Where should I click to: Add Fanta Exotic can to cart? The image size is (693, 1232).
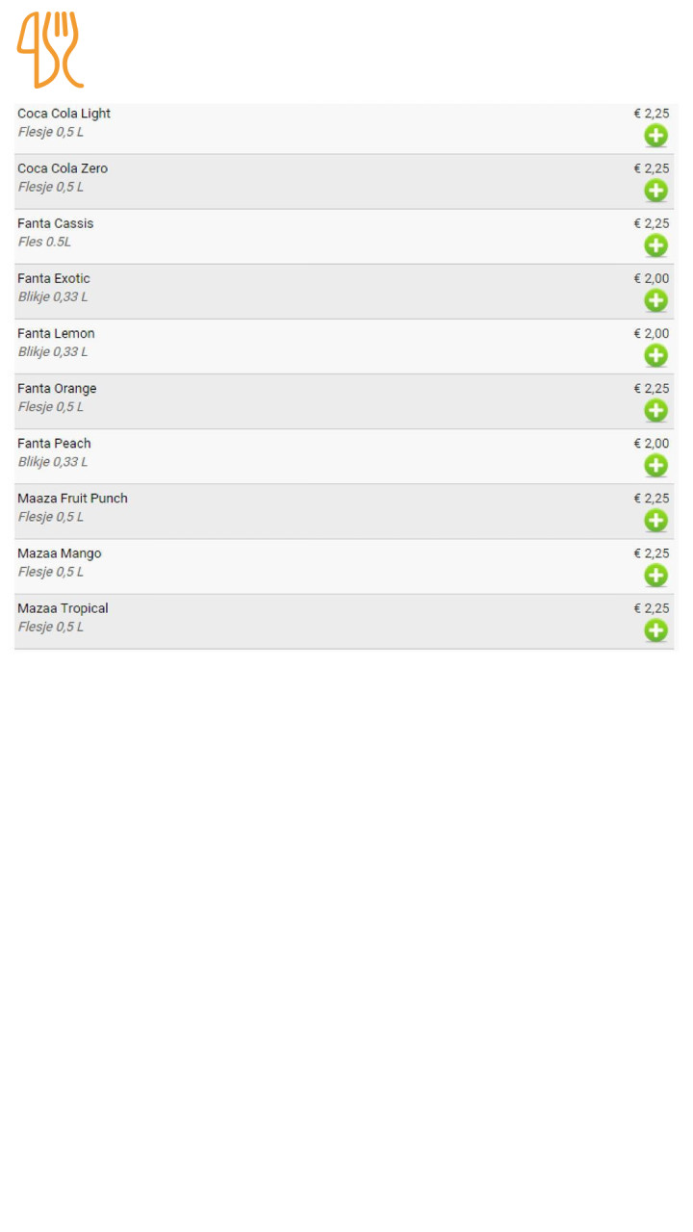tap(655, 300)
